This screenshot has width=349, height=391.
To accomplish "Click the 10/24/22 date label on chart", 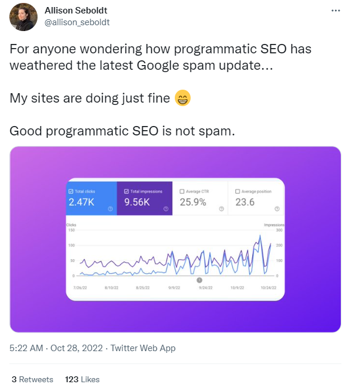I will [269, 288].
